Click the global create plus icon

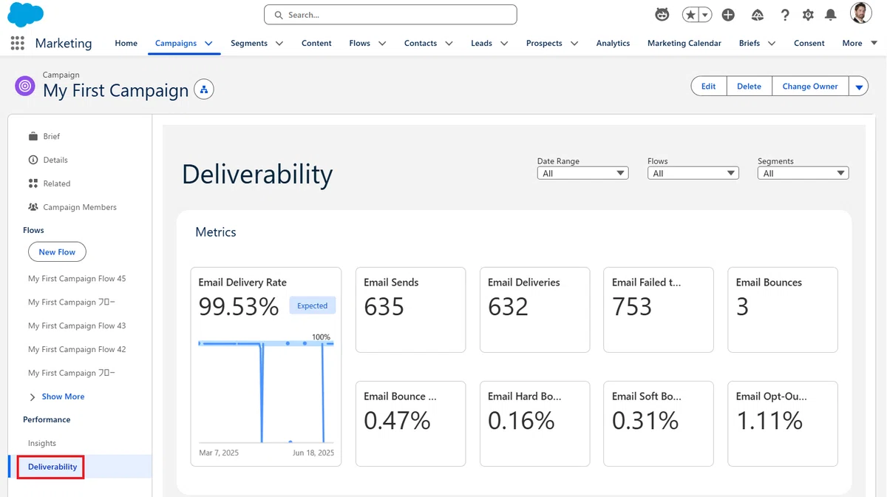point(728,15)
